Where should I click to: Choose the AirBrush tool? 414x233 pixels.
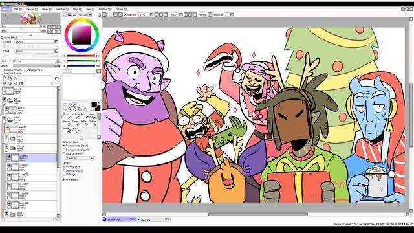76,116
